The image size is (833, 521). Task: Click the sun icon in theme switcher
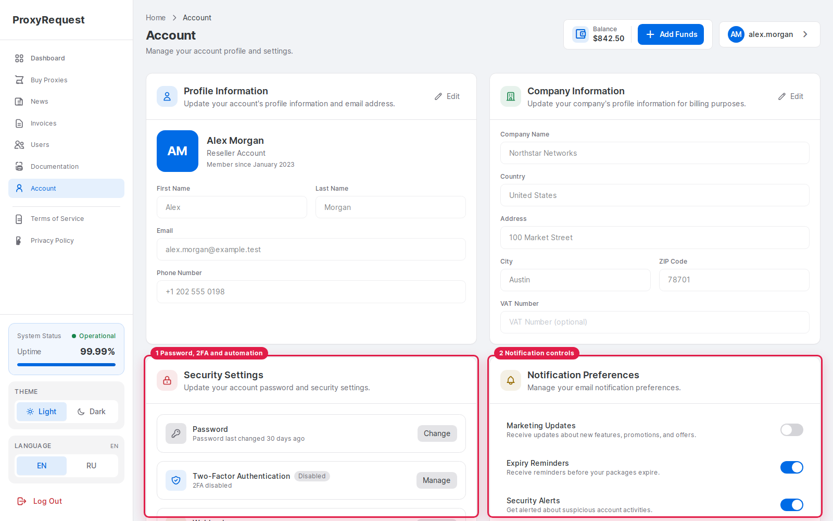[30, 412]
